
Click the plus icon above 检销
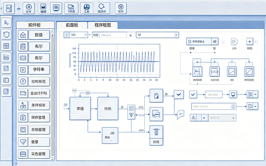pyautogui.click(x=250, y=41)
